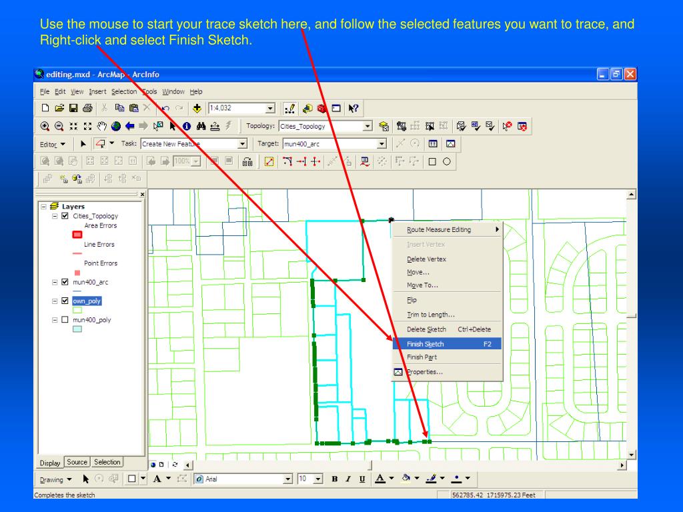This screenshot has width=683, height=512.
Task: Open the Topology Cities_Topology dropdown
Action: (368, 126)
